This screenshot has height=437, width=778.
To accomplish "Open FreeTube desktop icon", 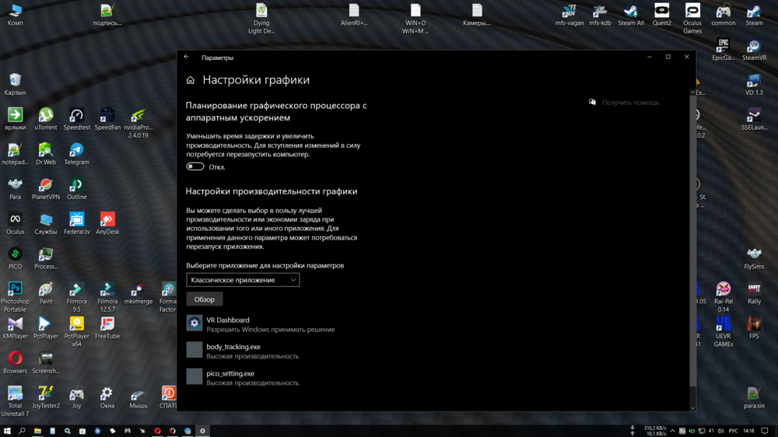I will [x=107, y=328].
